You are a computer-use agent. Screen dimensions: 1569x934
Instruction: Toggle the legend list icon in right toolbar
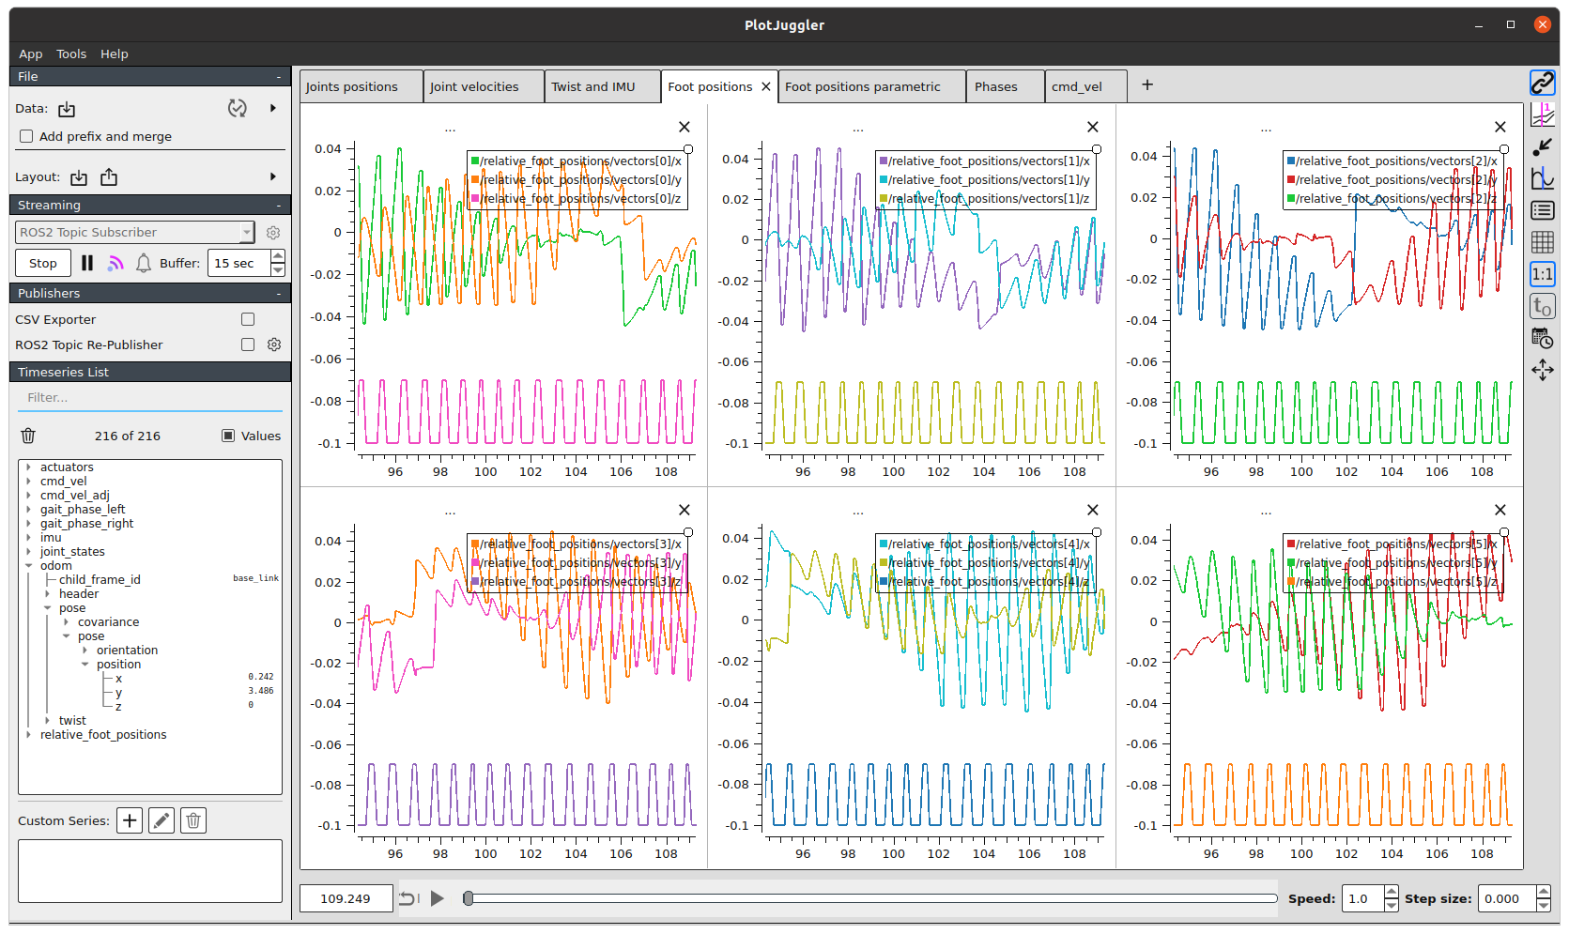click(x=1542, y=210)
